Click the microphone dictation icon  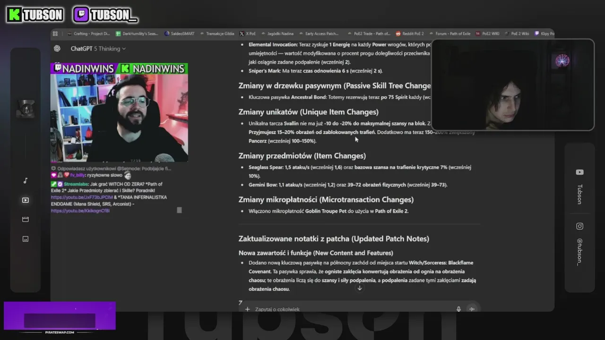[458, 309]
